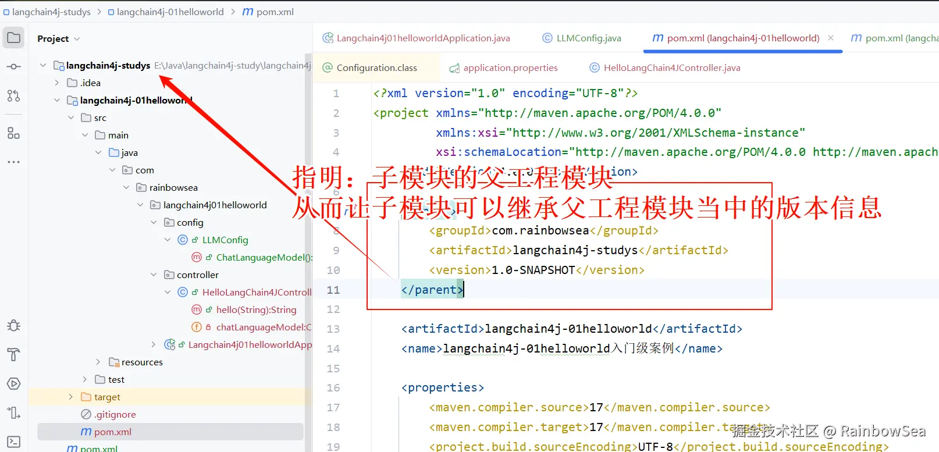Switch to Langchain4j01helloworldApplication.java tab
The height and width of the screenshot is (452, 939).
pyautogui.click(x=417, y=38)
